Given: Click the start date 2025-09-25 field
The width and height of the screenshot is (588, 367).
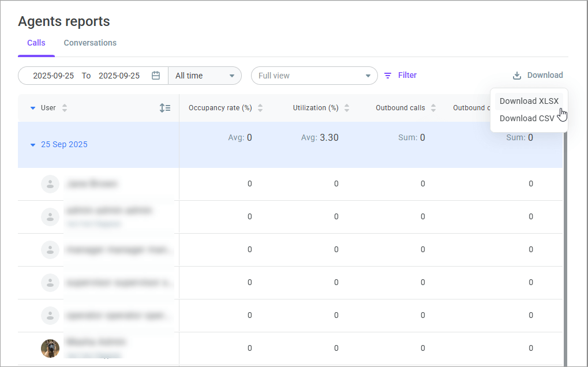Looking at the screenshot, I should tap(53, 76).
